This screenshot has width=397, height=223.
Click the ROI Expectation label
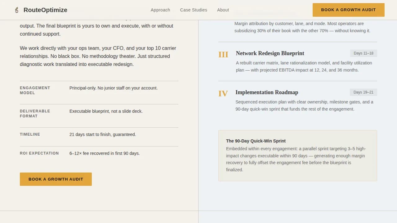click(39, 153)
